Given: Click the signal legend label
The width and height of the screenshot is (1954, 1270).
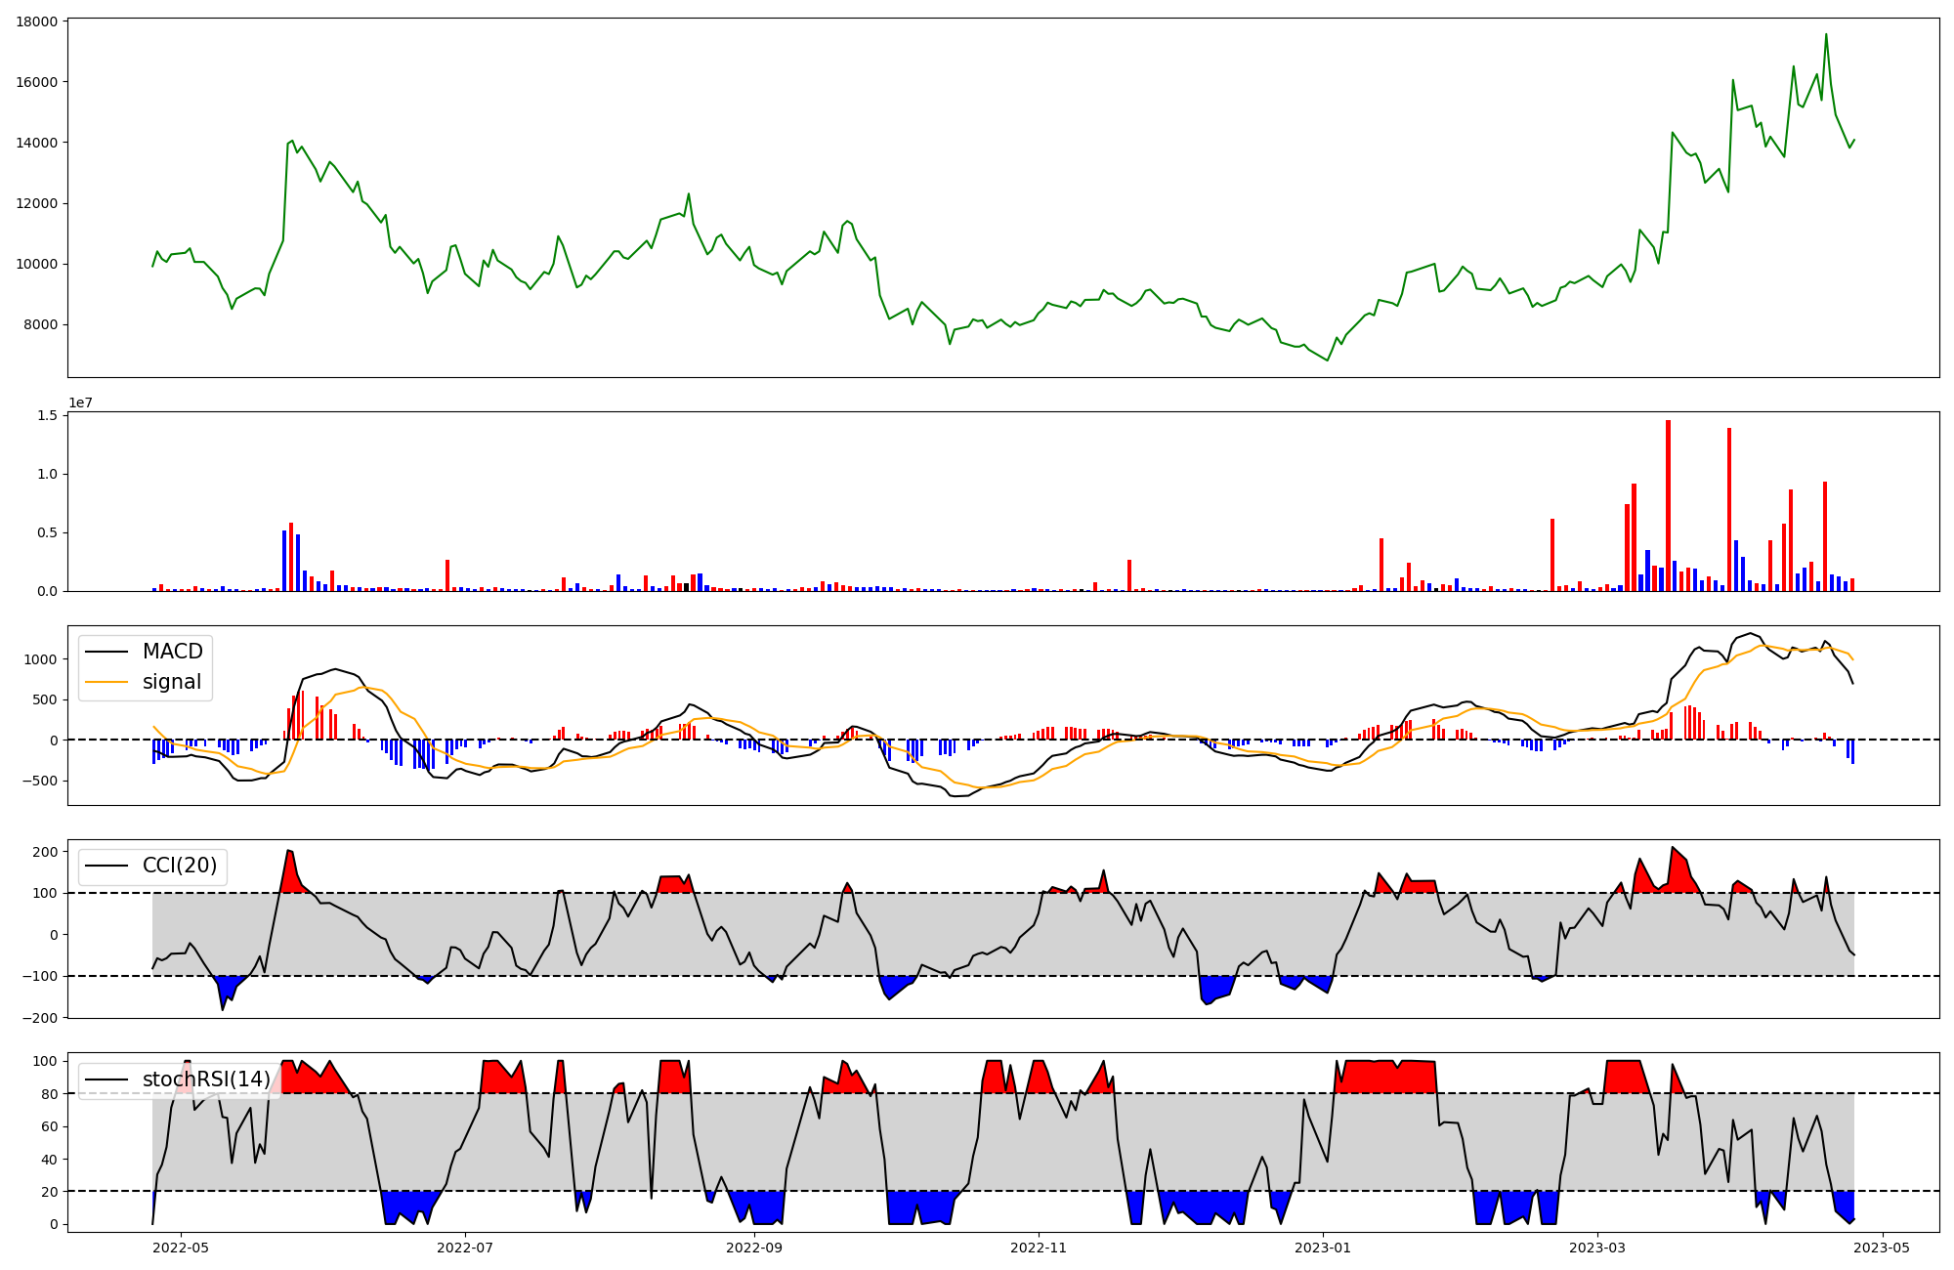Looking at the screenshot, I should click(x=172, y=682).
